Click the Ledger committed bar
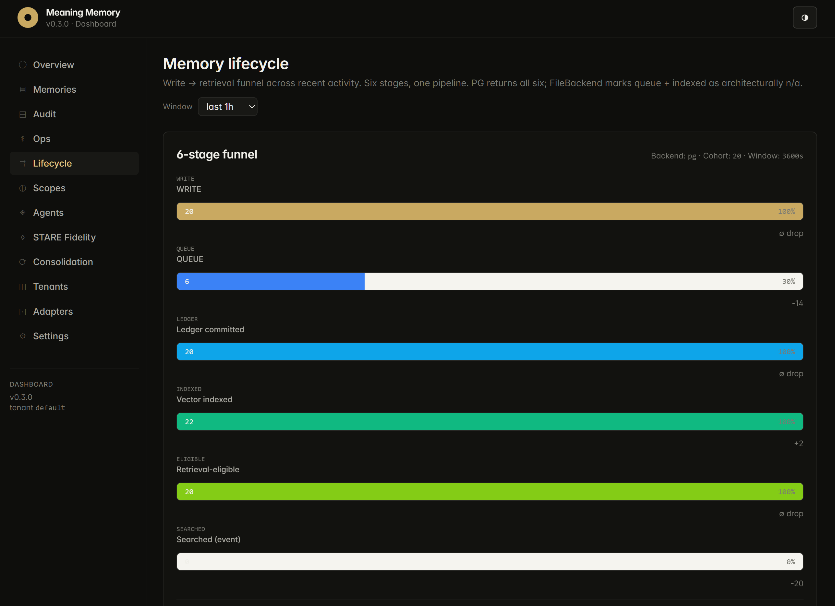The image size is (835, 606). [490, 352]
